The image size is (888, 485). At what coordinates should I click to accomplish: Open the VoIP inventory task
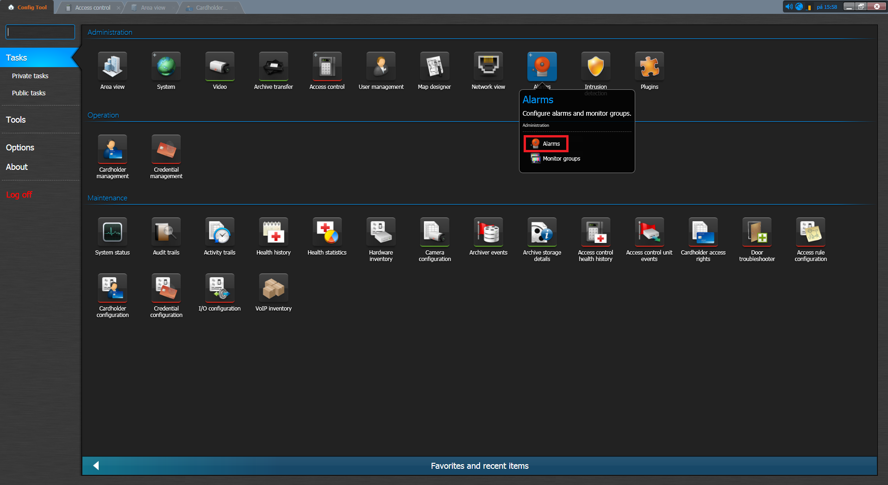click(x=273, y=289)
